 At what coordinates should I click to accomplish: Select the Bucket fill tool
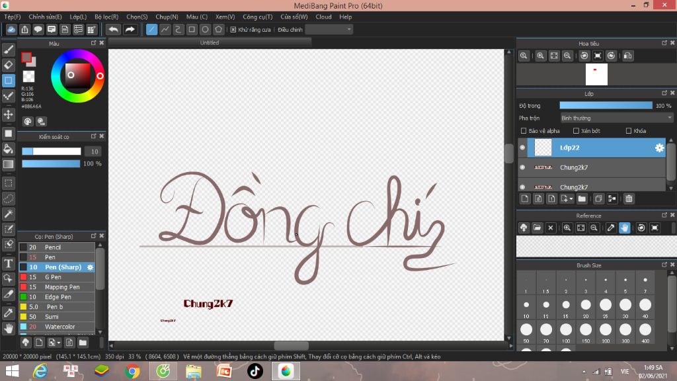pyautogui.click(x=8, y=149)
